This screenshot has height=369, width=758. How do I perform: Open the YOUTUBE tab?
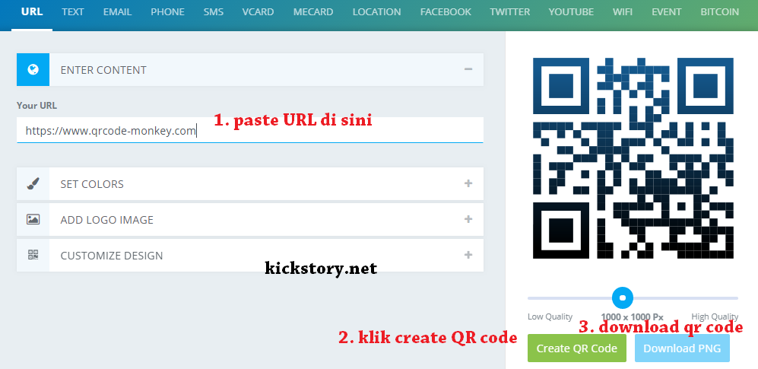point(571,11)
